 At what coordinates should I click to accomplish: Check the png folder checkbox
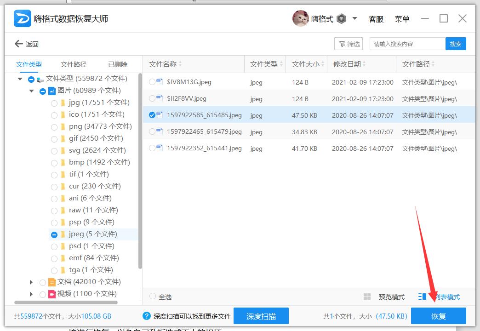54,127
